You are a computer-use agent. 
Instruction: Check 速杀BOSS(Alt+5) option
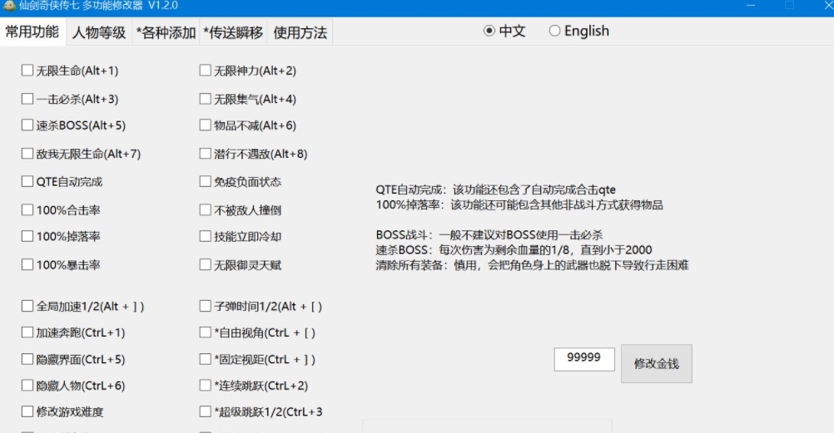[x=27, y=125]
